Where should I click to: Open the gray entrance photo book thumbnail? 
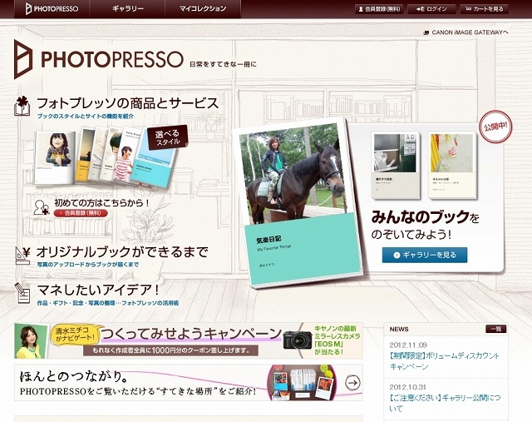pyautogui.click(x=396, y=166)
